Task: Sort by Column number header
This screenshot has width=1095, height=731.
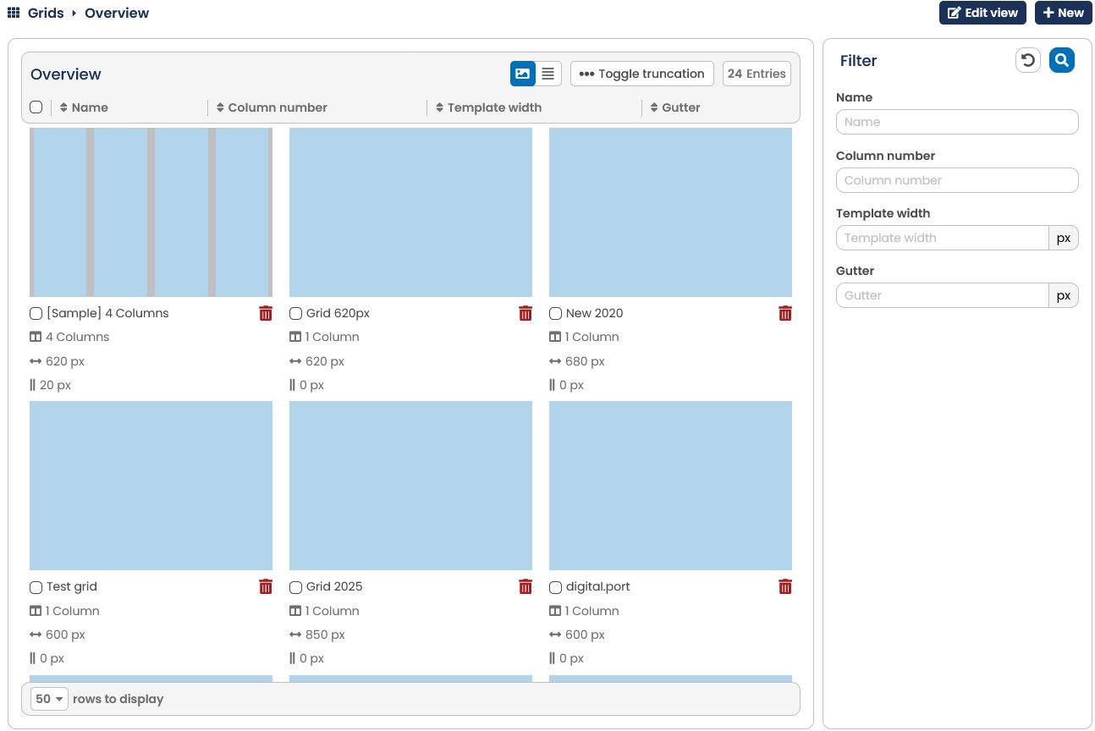Action: pyautogui.click(x=272, y=107)
